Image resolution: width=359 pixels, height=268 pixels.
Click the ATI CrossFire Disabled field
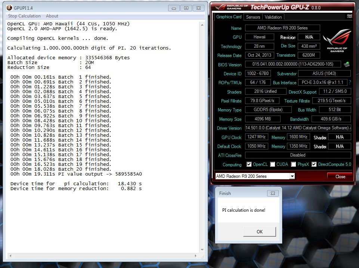click(298, 155)
